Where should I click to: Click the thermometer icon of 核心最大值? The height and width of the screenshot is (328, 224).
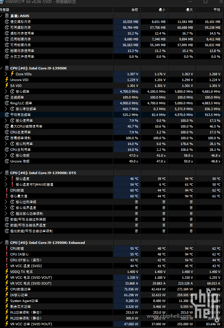(7, 196)
